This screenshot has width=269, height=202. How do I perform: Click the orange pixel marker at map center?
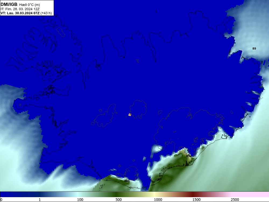[x=130, y=114]
